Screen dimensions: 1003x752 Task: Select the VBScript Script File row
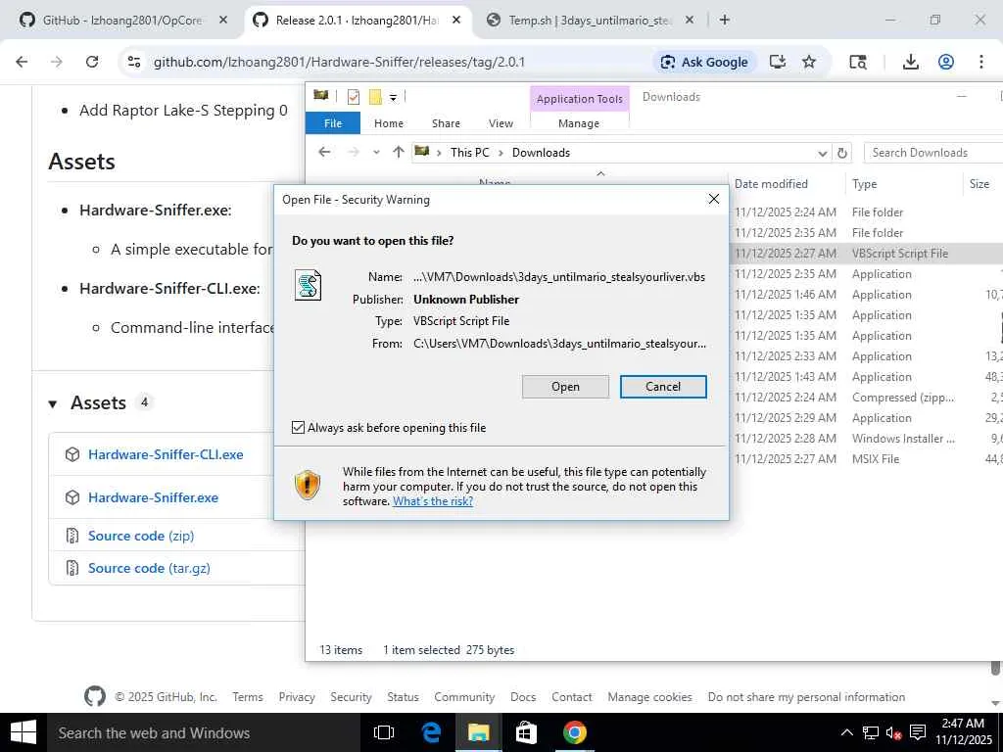pyautogui.click(x=866, y=254)
